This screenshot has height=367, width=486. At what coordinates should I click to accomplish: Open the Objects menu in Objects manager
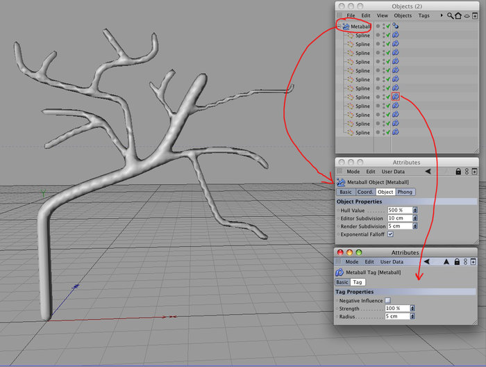[403, 15]
